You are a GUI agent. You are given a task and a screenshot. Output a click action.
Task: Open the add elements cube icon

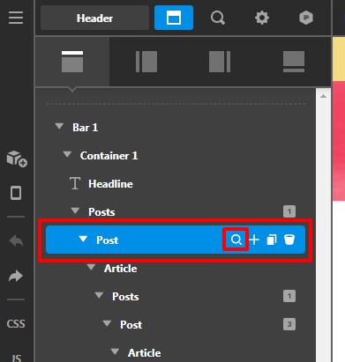point(17,159)
